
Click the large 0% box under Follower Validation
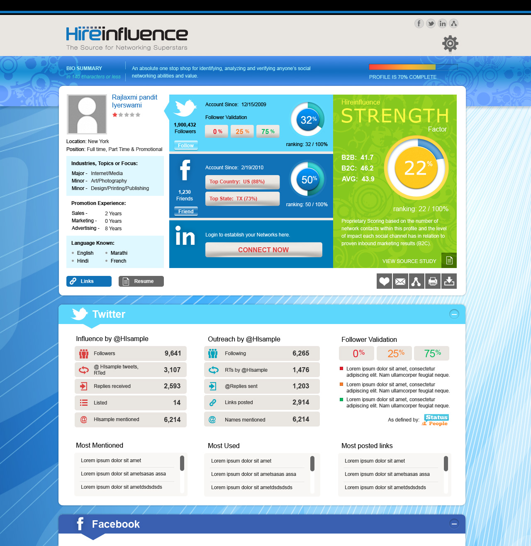pos(357,353)
